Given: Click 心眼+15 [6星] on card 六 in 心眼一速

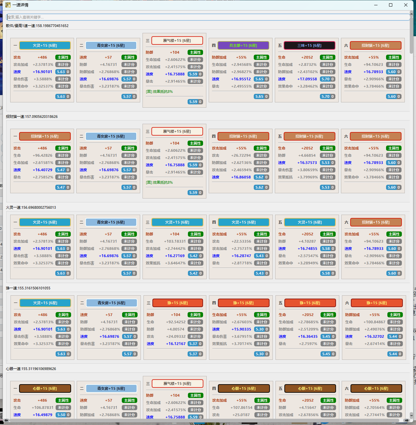Looking at the screenshot, I should (376, 388).
